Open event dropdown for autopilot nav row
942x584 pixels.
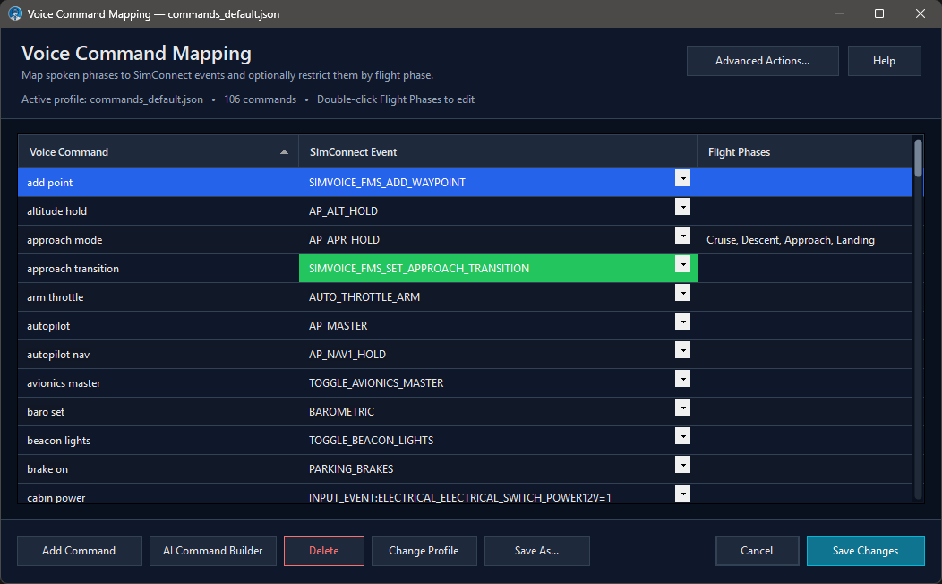[682, 350]
